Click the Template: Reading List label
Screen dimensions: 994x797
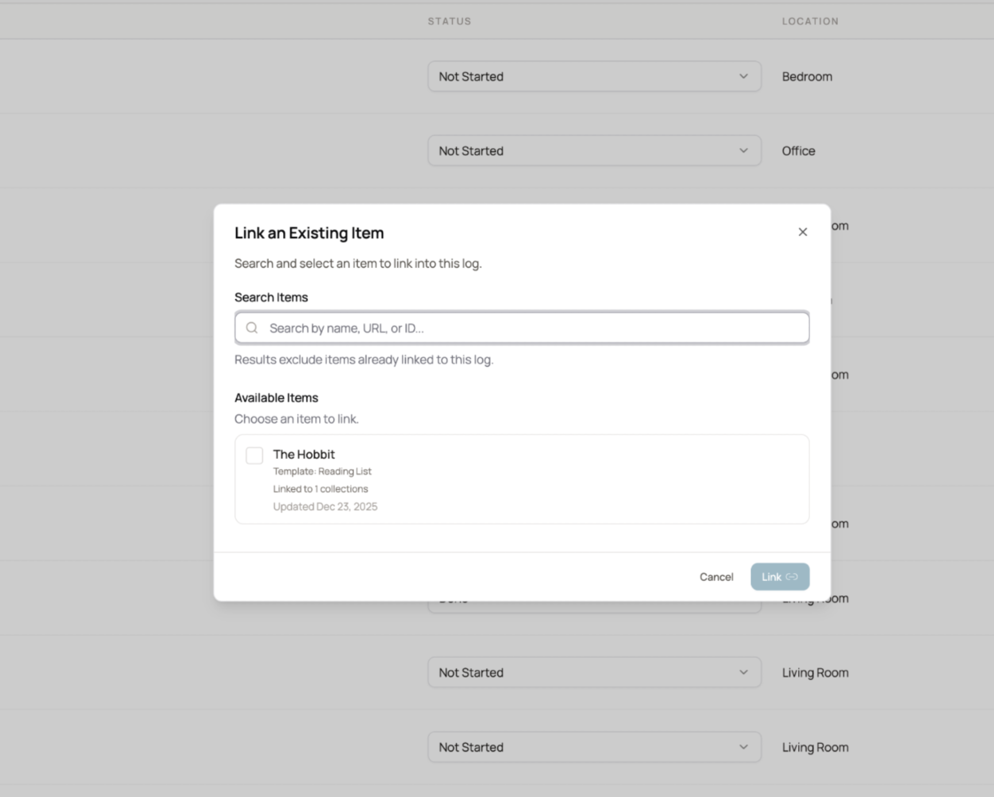322,471
